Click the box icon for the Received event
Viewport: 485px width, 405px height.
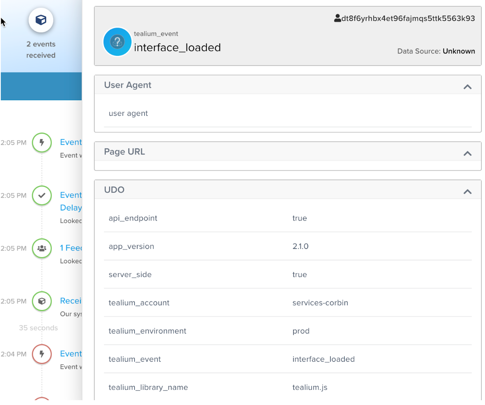point(42,301)
